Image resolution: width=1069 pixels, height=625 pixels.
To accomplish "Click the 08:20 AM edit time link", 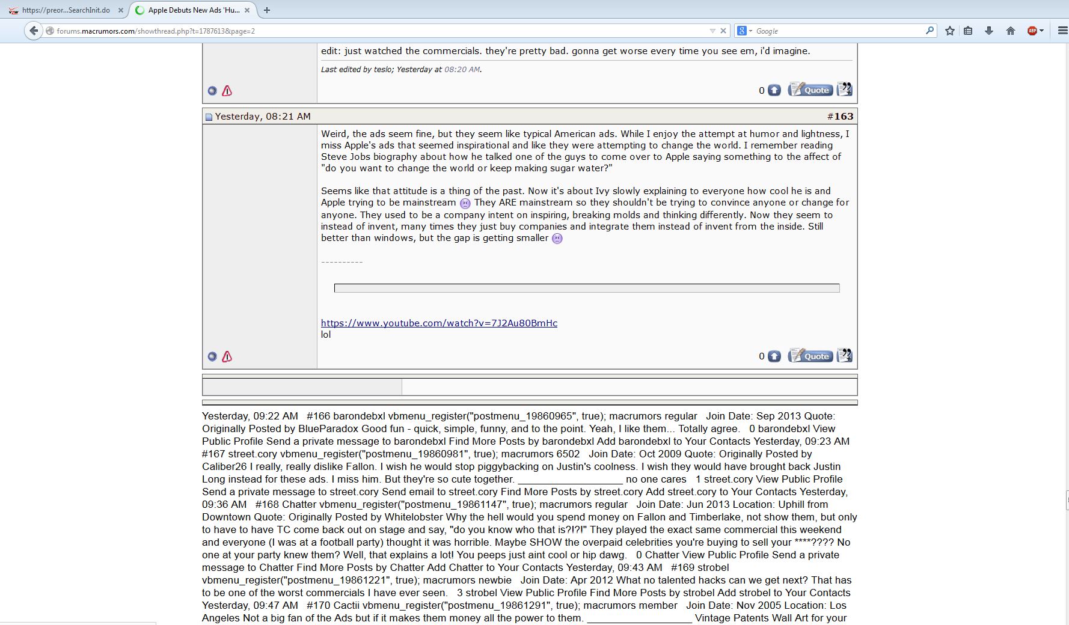I will [x=462, y=70].
